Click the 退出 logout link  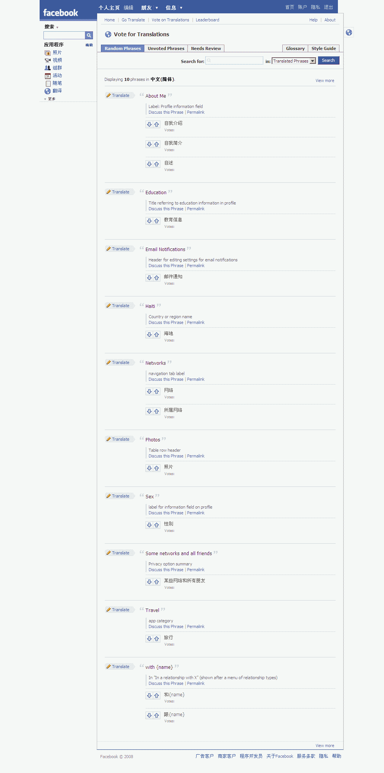click(328, 7)
